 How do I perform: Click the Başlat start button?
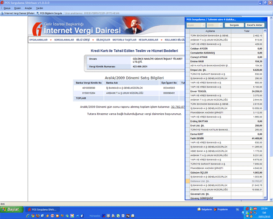tap(12, 209)
